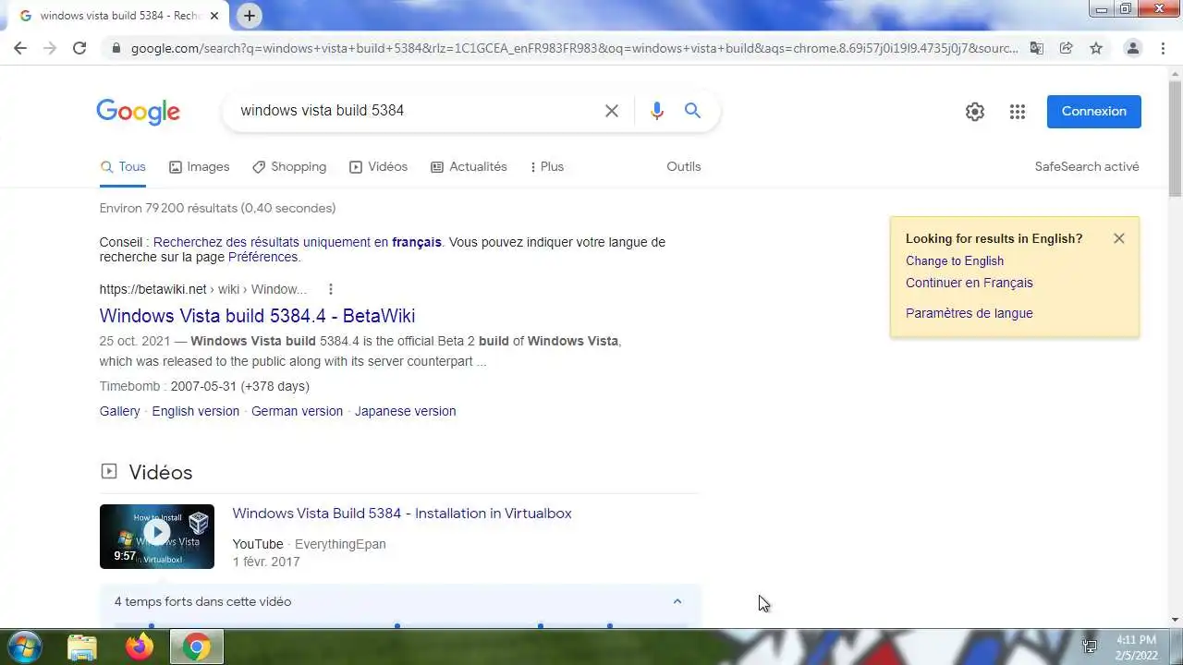
Task: Open Paramètres de langue
Action: (970, 313)
